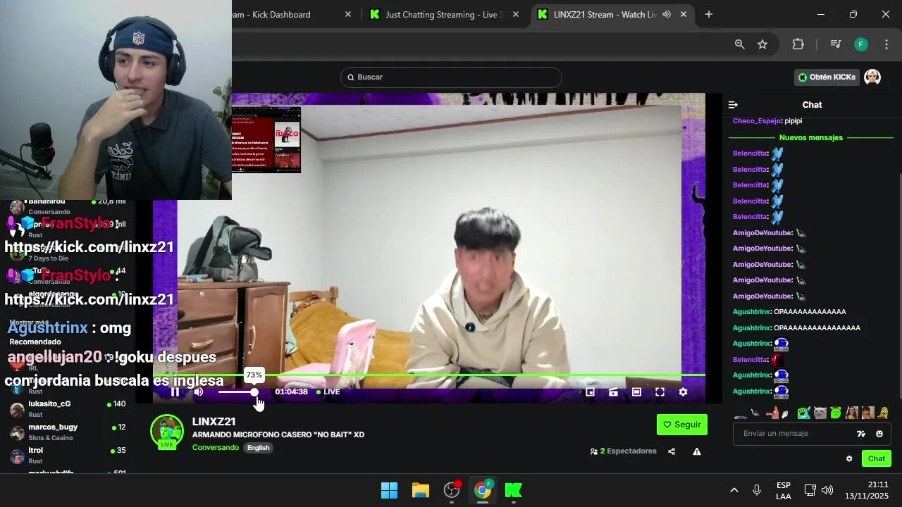
Task: Open the LINXZ21 channel avatar
Action: tap(167, 432)
